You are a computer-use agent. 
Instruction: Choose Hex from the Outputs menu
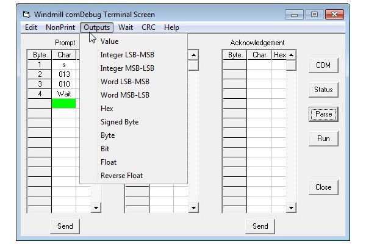coord(134,109)
